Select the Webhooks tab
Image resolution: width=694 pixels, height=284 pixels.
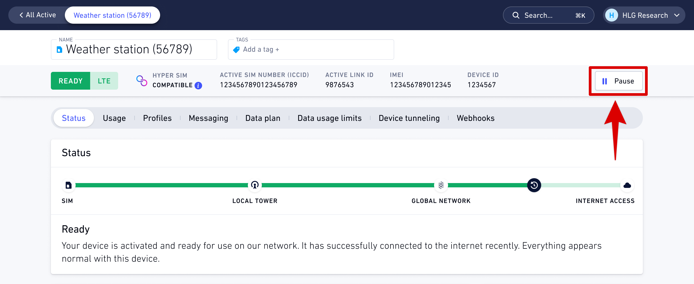click(x=475, y=118)
